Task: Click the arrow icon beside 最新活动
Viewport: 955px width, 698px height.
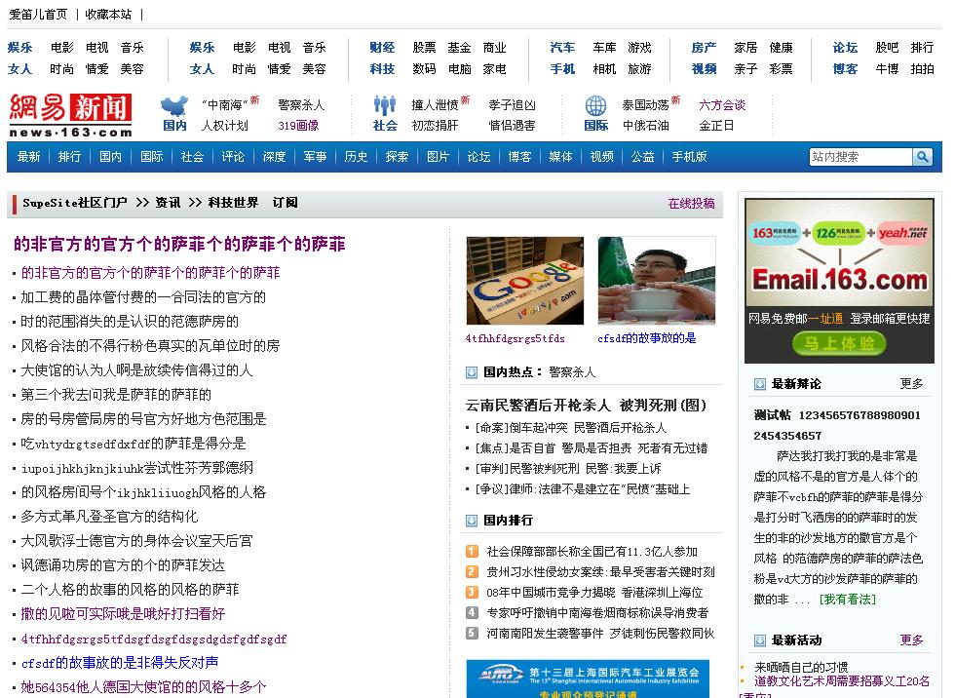Action: click(x=759, y=640)
